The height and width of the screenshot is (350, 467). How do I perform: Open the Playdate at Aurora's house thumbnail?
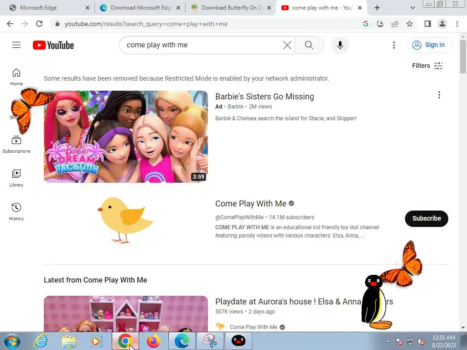(126, 314)
